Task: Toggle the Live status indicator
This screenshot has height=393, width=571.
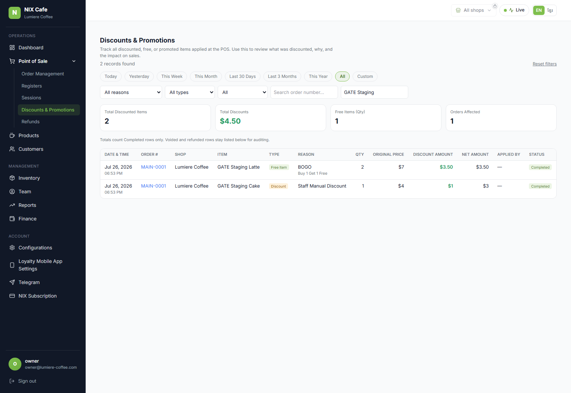Action: (514, 10)
